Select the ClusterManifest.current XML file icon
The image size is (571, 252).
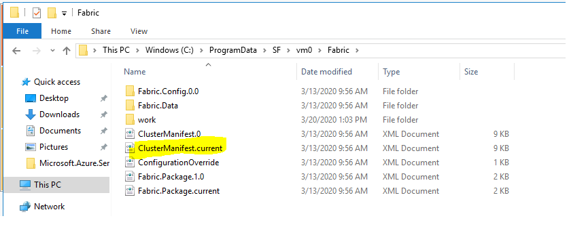click(x=130, y=148)
